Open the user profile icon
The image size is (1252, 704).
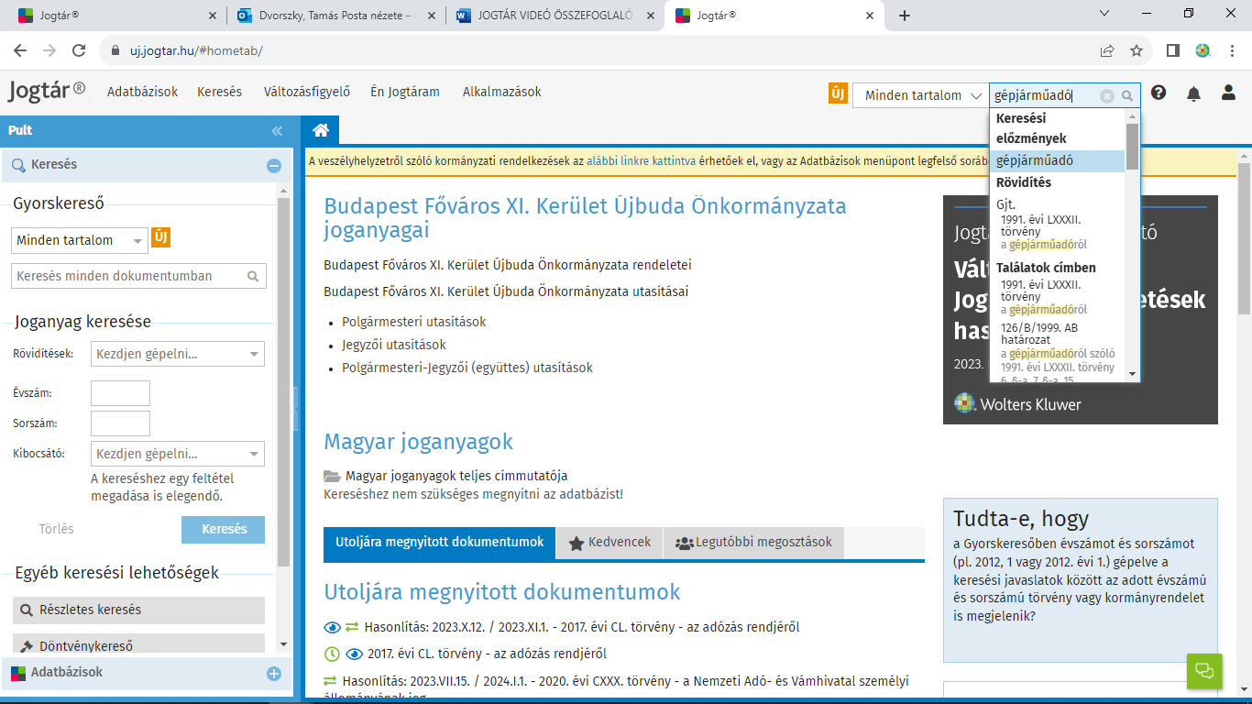coord(1228,93)
